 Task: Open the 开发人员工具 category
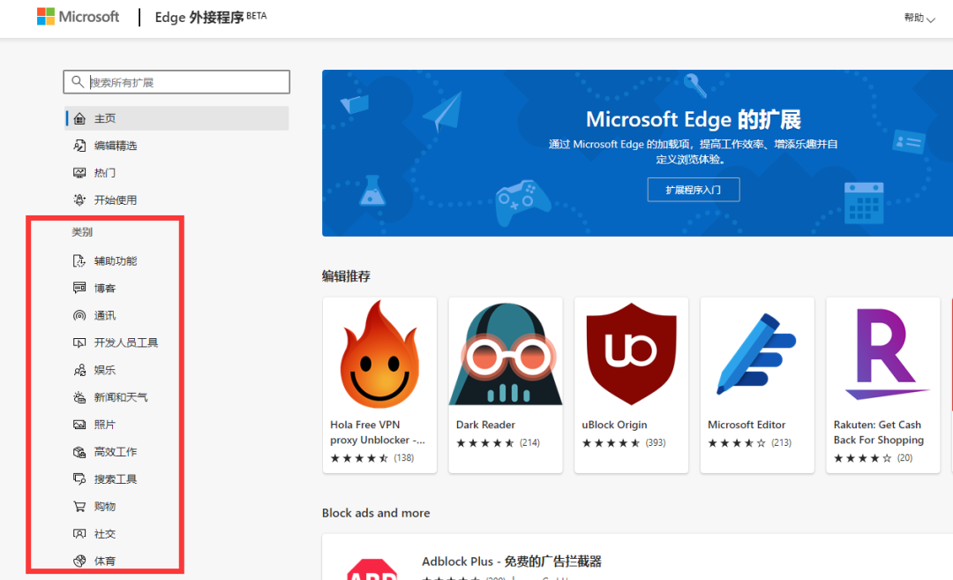(x=126, y=343)
